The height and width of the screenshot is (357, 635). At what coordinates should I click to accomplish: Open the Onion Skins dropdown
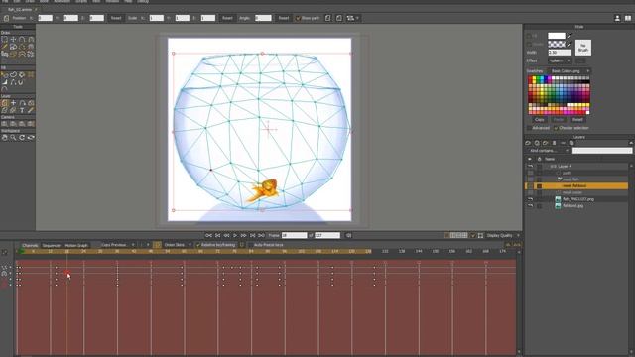pyautogui.click(x=178, y=245)
